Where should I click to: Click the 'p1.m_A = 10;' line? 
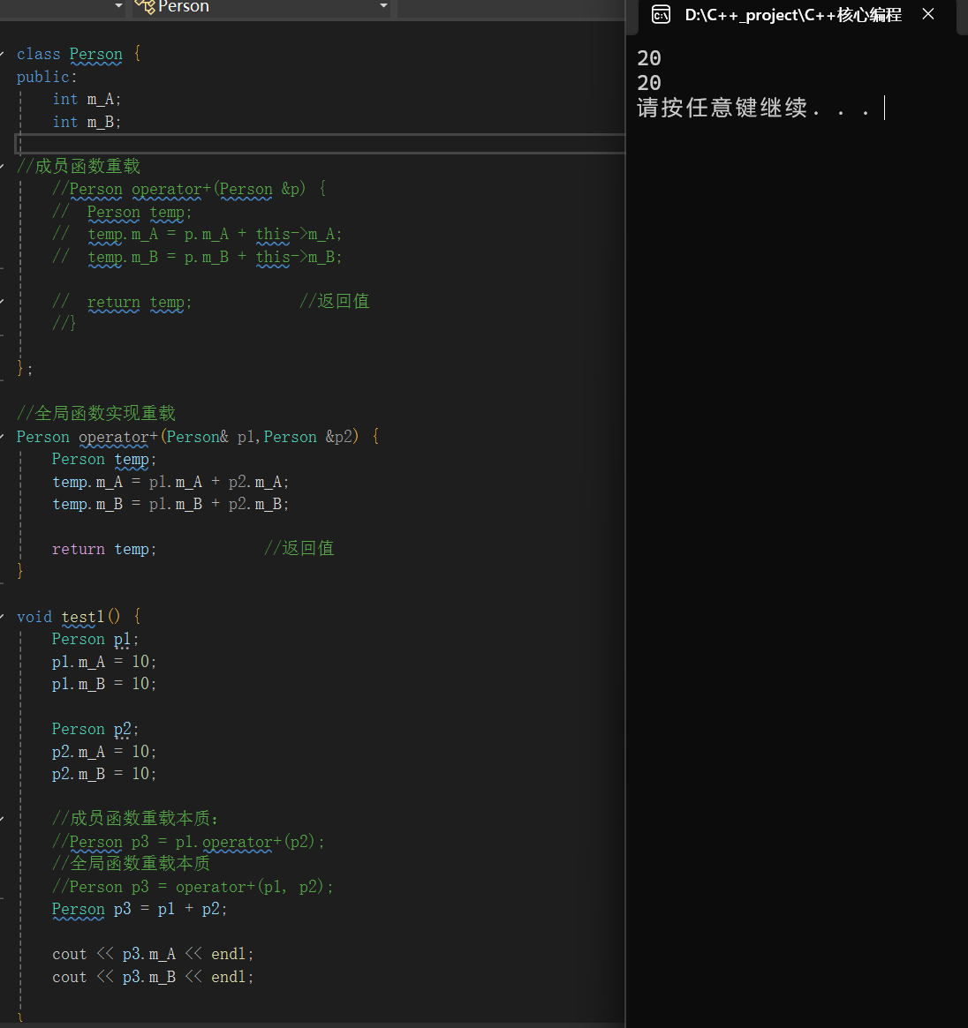104,662
